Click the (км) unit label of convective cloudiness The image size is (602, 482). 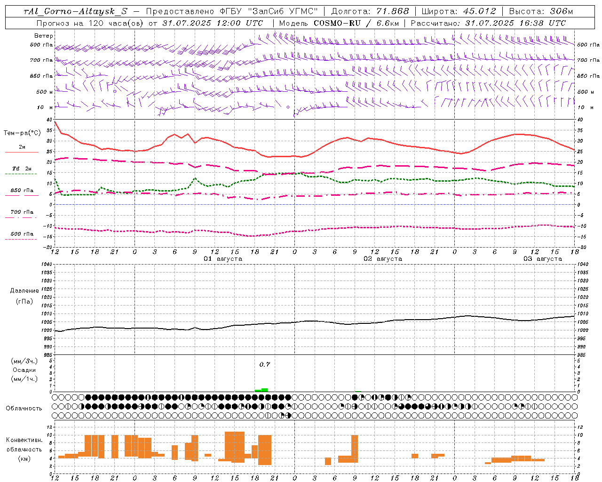(x=24, y=458)
